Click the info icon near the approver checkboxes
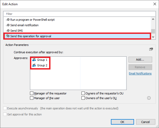Screen dimensions: 159x128 pyautogui.click(x=149, y=98)
